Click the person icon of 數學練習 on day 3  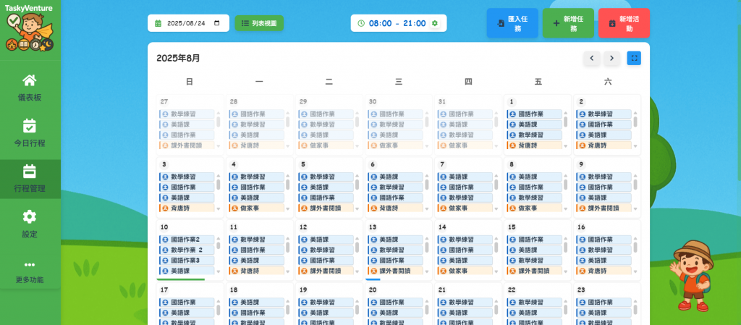[165, 177]
